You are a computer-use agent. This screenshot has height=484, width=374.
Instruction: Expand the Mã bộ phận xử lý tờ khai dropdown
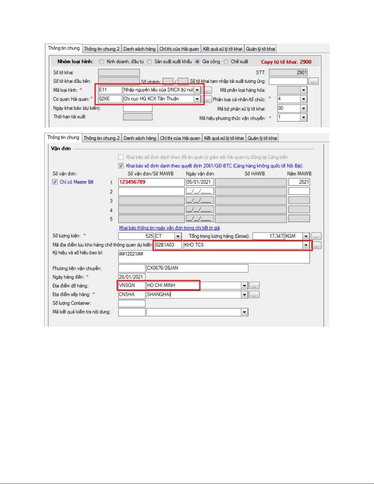pos(303,109)
